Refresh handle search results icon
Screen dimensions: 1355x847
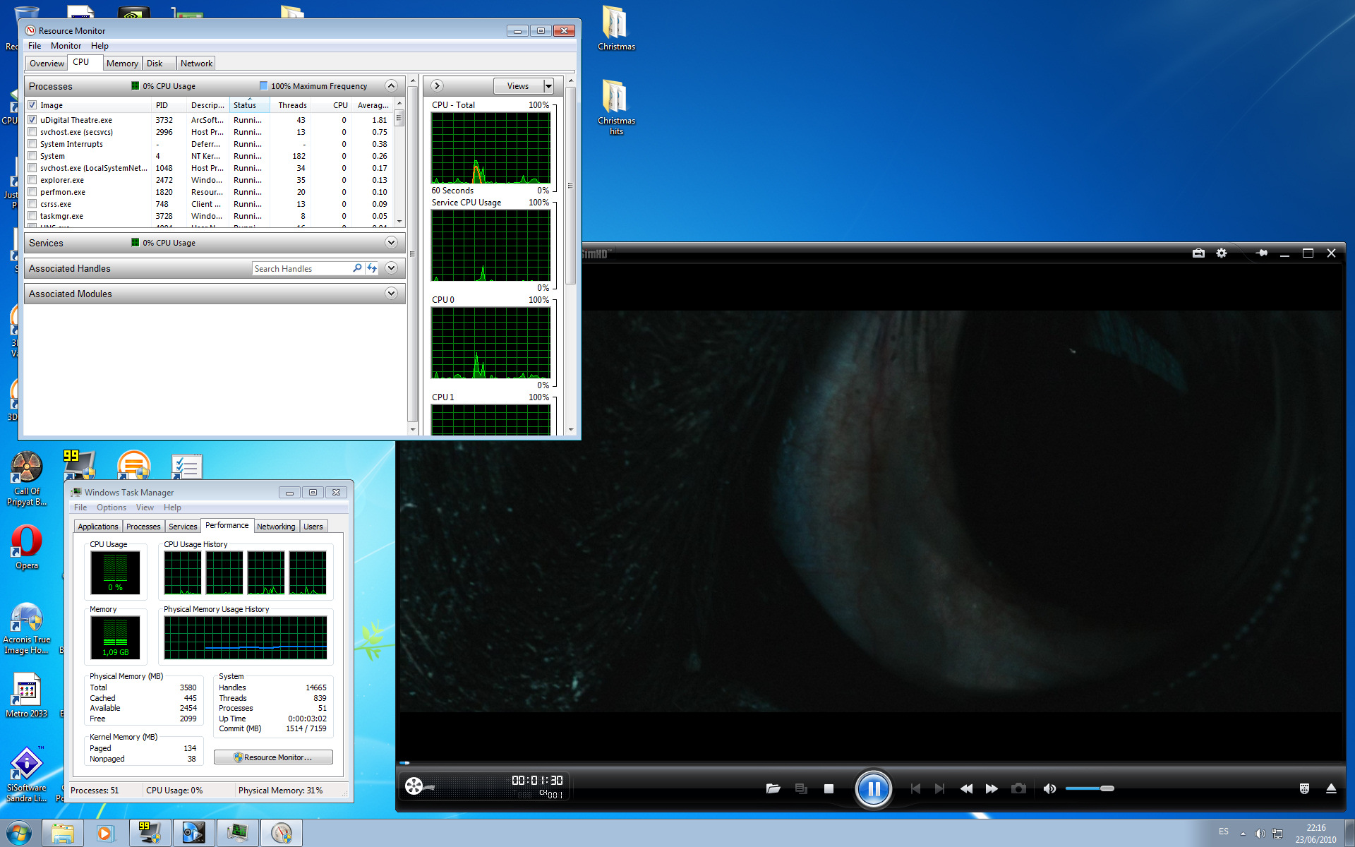point(372,268)
